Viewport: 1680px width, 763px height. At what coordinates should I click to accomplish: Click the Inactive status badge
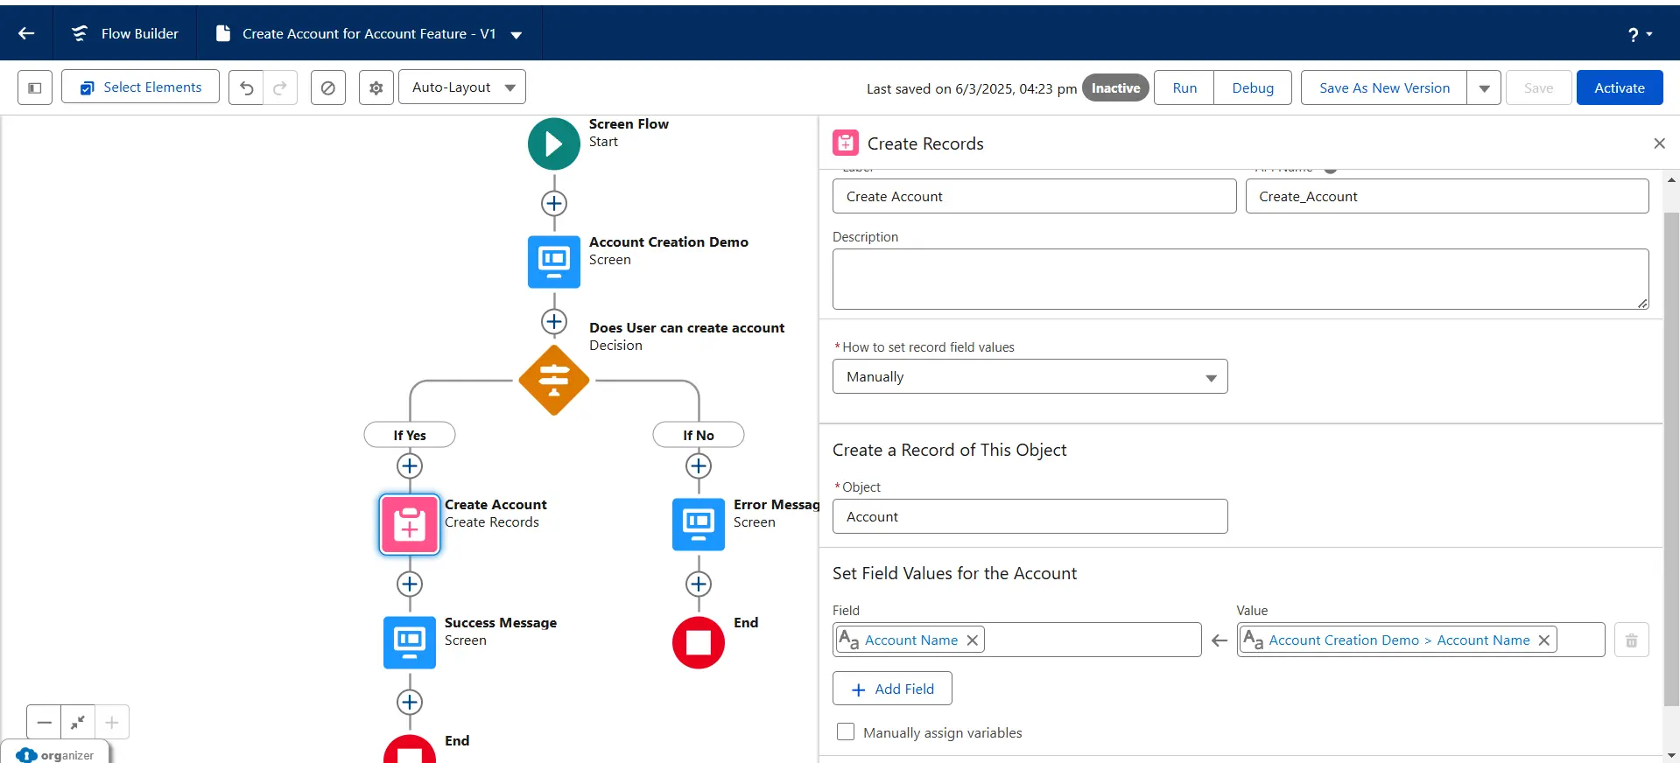pyautogui.click(x=1115, y=87)
